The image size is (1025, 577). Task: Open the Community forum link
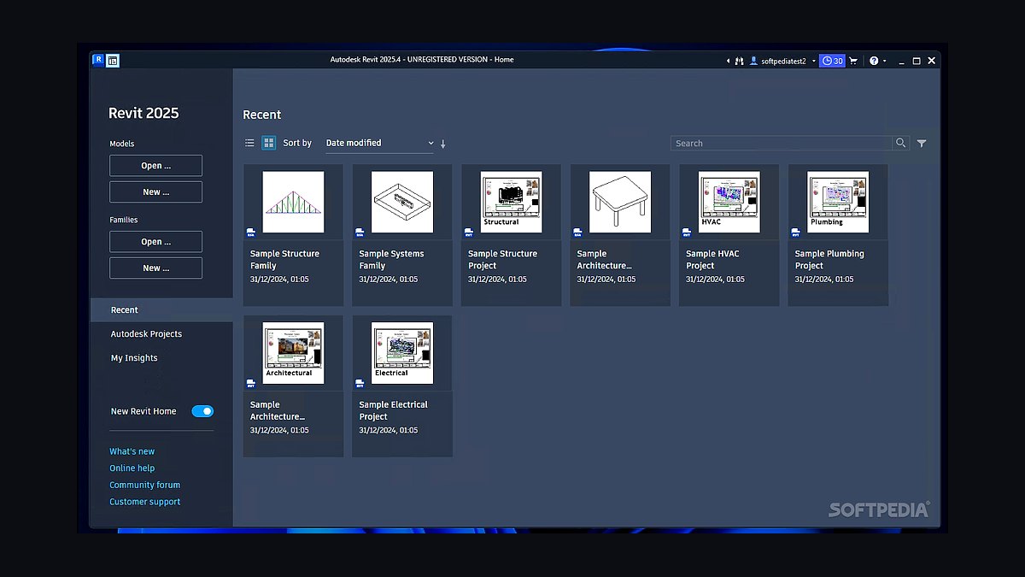[145, 485]
